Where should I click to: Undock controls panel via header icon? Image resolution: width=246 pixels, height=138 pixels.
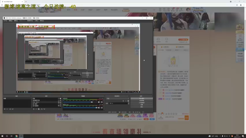pos(152,96)
